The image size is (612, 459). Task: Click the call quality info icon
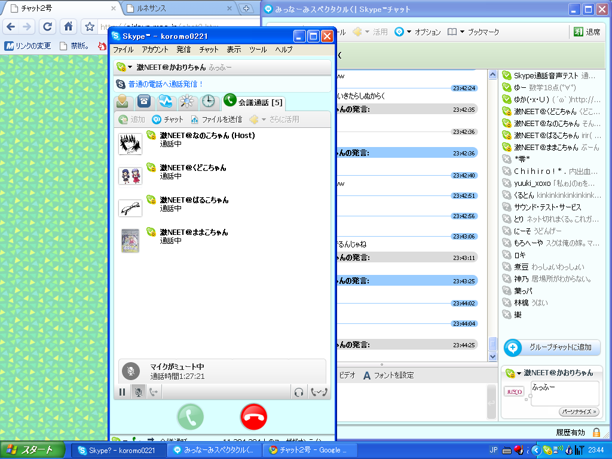point(319,392)
